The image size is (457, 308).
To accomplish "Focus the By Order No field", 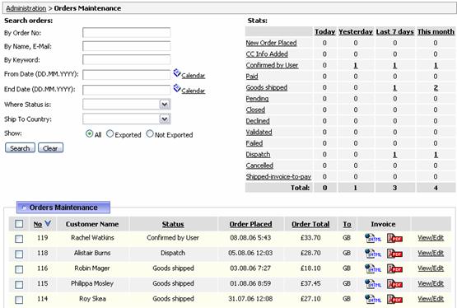I will click(127, 33).
